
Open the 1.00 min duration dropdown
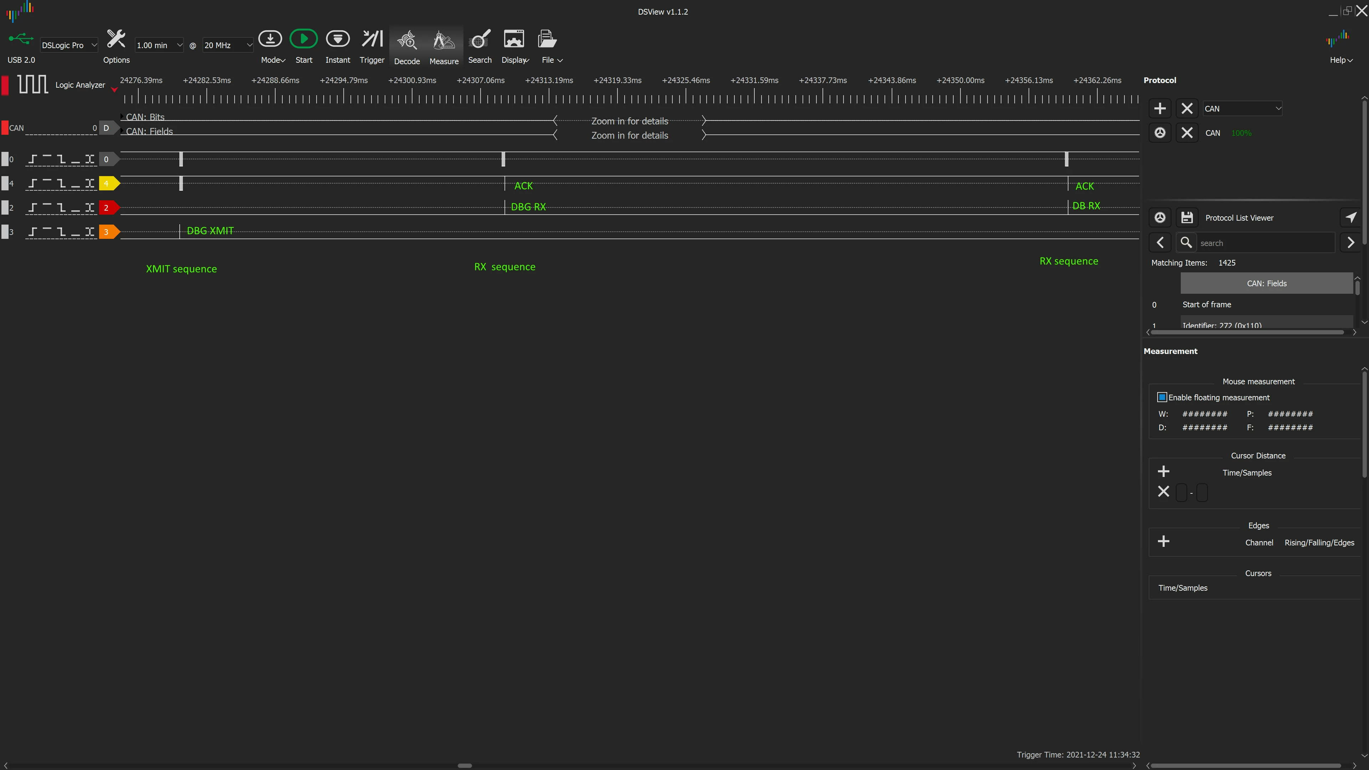tap(159, 45)
